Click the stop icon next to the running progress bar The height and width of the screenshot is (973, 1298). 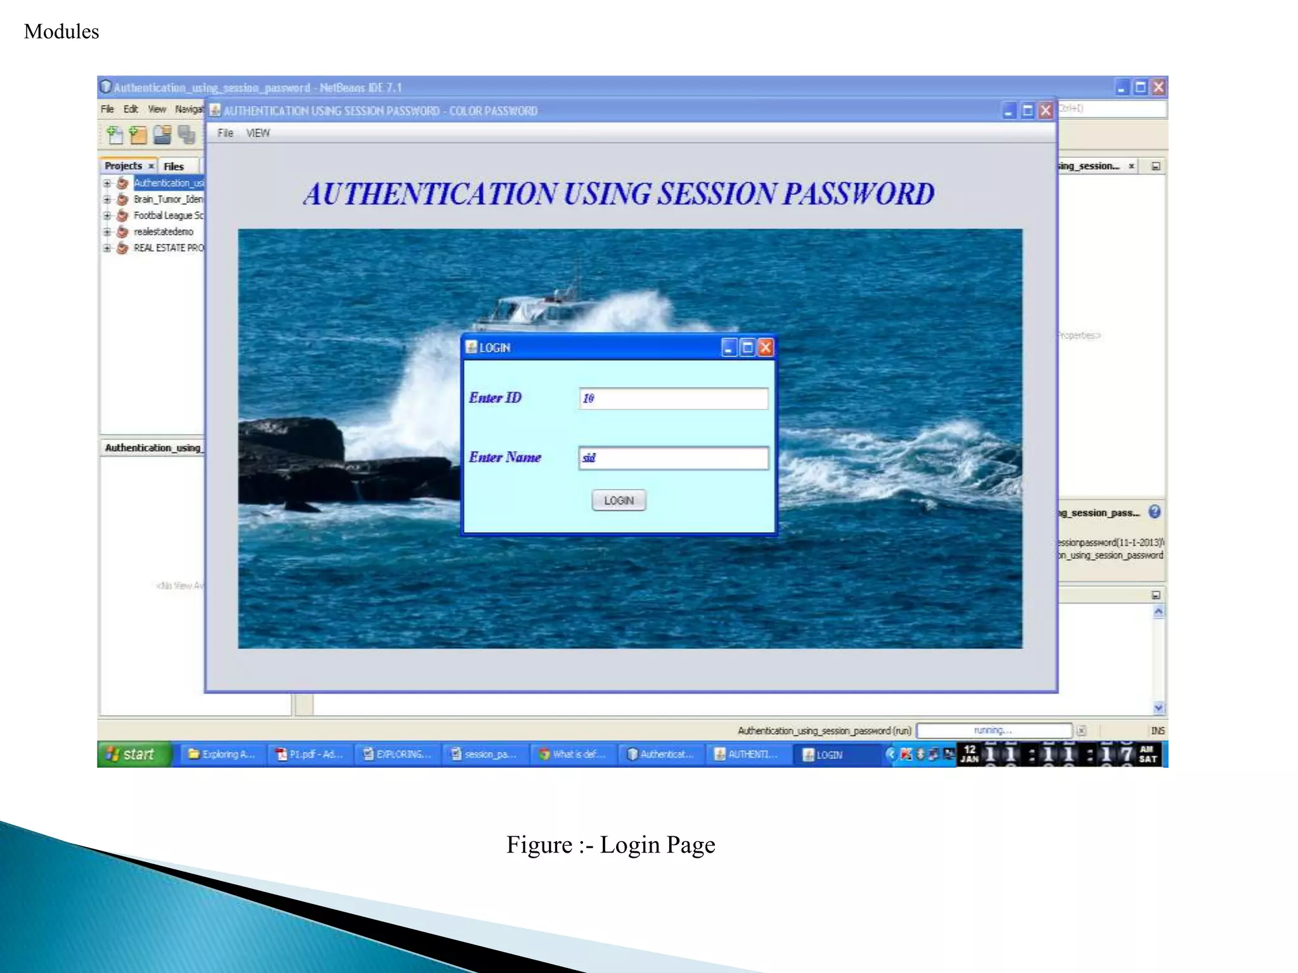point(1081,730)
